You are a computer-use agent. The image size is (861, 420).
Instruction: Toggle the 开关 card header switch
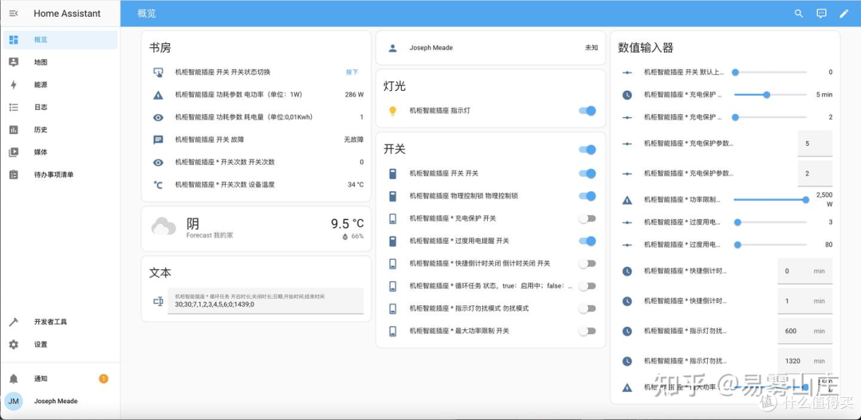point(587,149)
